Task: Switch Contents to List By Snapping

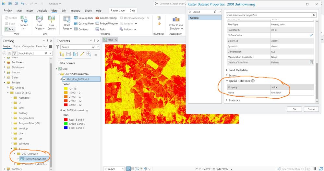Action: (89, 54)
